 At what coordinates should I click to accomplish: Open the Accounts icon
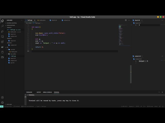point(2,97)
